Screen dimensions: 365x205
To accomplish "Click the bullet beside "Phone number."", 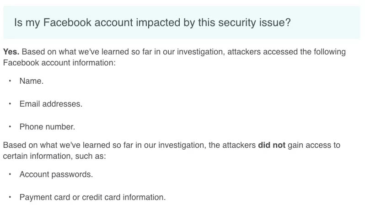I will coord(10,127).
